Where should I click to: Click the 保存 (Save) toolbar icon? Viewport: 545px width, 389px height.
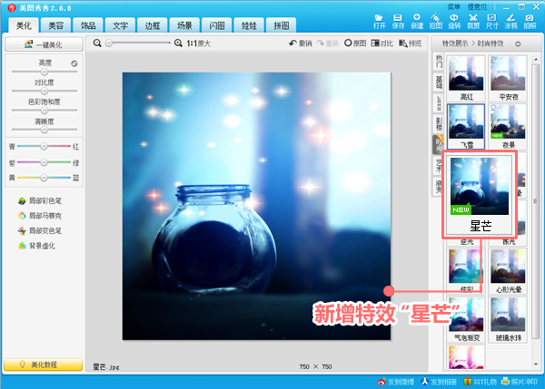(x=398, y=20)
